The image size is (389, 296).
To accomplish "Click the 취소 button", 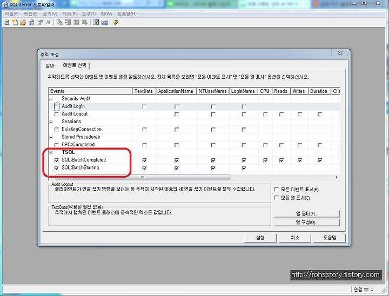I will tap(295, 238).
